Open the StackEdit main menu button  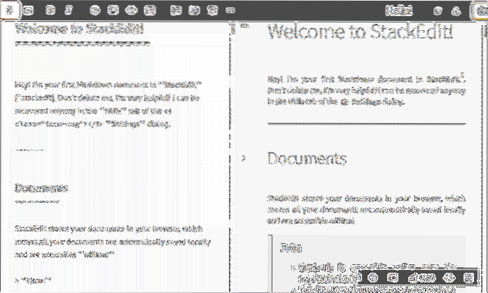(x=8, y=10)
